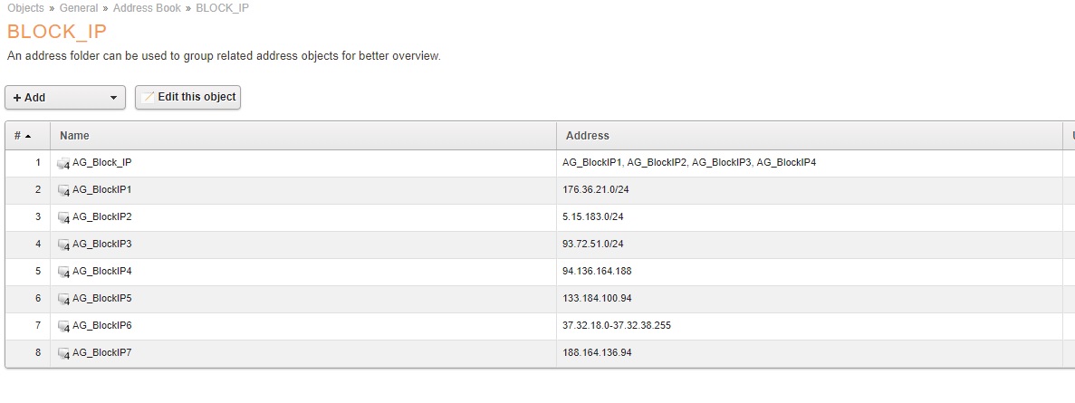Go to Objects in the breadcrumb
Image resolution: width=1075 pixels, height=403 pixels.
(x=25, y=8)
